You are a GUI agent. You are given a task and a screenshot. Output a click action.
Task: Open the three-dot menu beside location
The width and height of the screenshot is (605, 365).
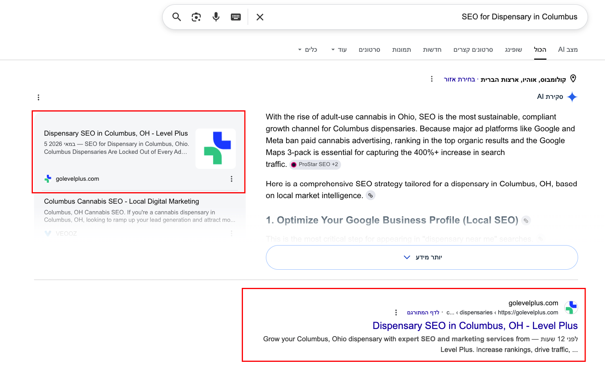click(x=432, y=79)
